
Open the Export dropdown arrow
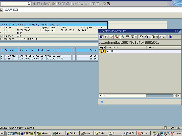point(157,37)
